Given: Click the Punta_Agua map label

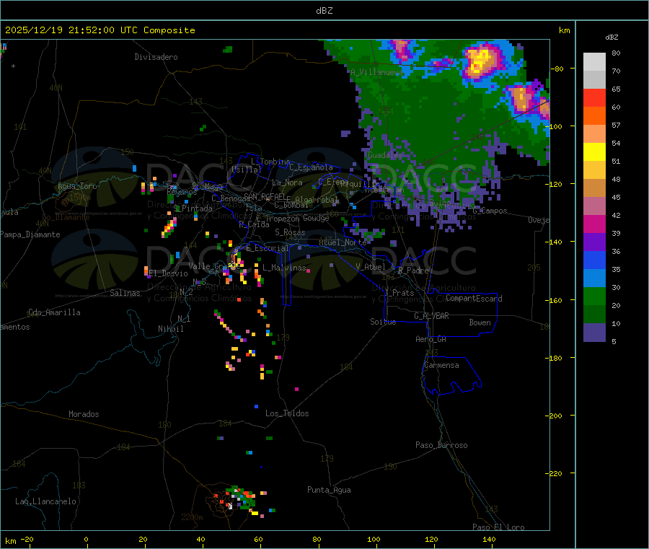Looking at the screenshot, I should [329, 490].
